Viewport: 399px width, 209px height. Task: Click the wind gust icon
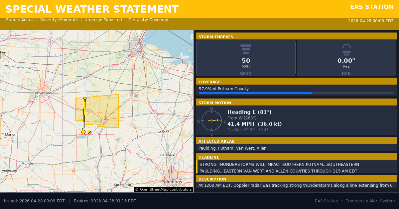(246, 49)
